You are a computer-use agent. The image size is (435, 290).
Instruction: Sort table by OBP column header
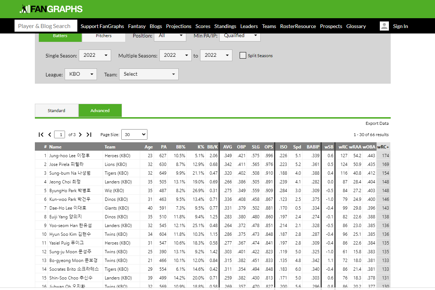click(241, 147)
